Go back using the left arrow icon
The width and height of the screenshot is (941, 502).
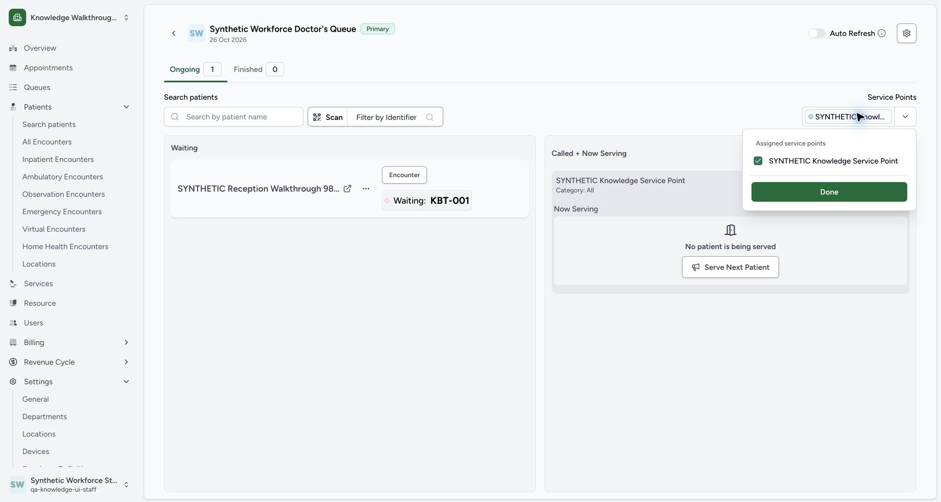pos(174,33)
